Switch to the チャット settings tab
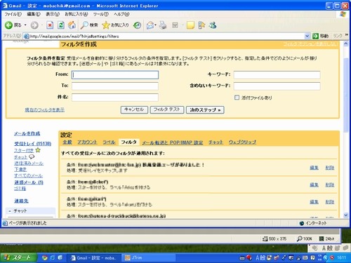This screenshot has height=263, width=351. click(x=216, y=142)
